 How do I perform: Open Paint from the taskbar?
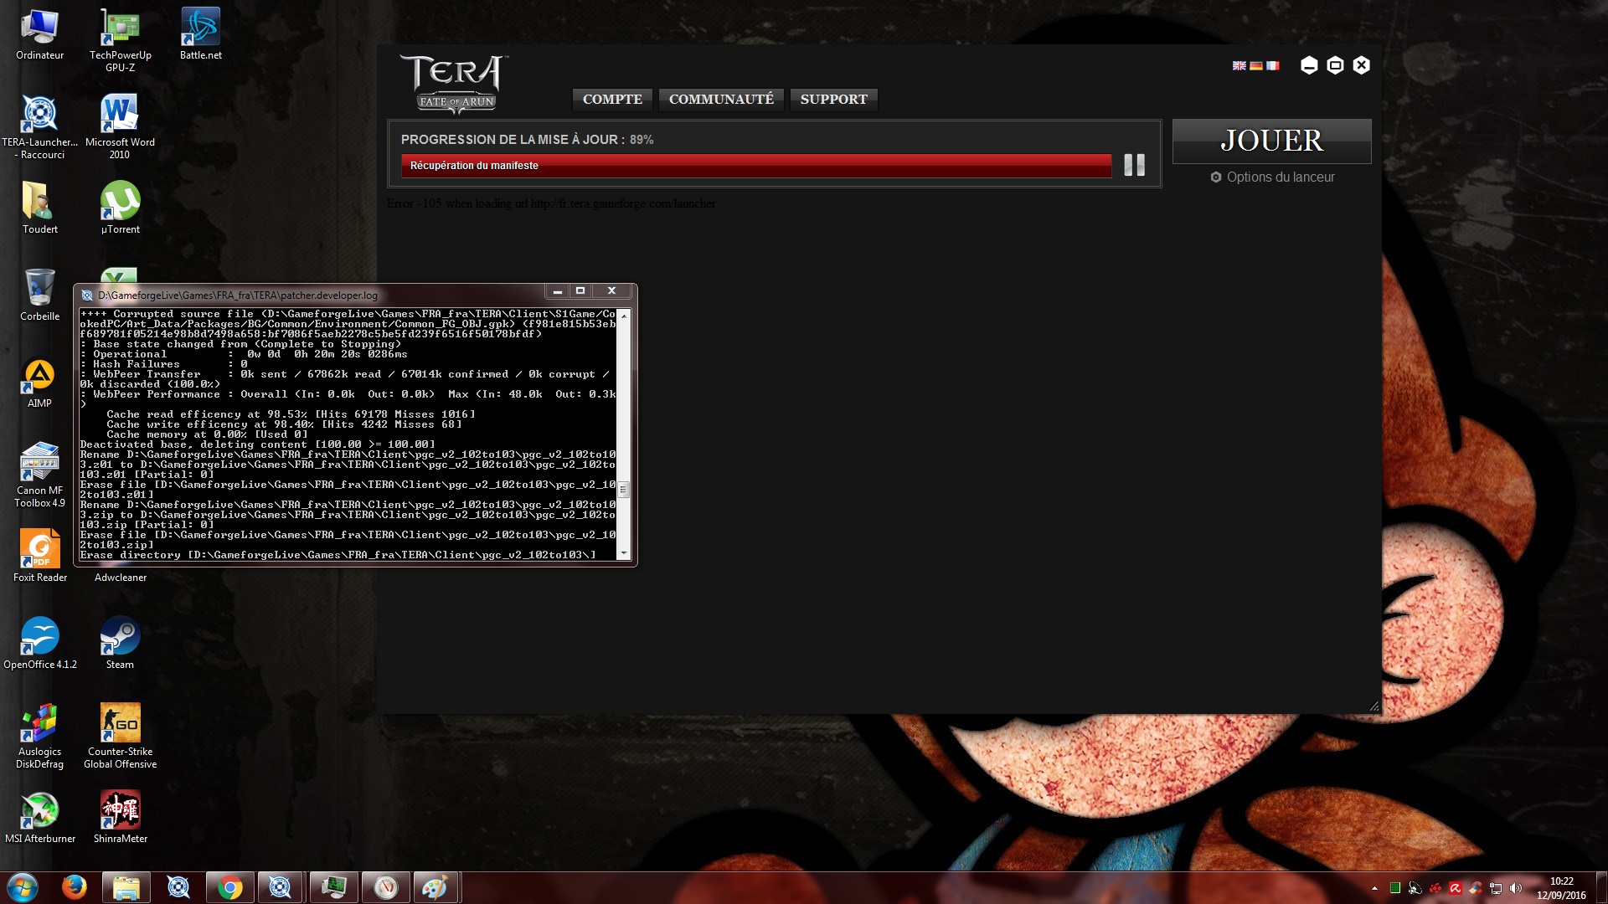(435, 887)
